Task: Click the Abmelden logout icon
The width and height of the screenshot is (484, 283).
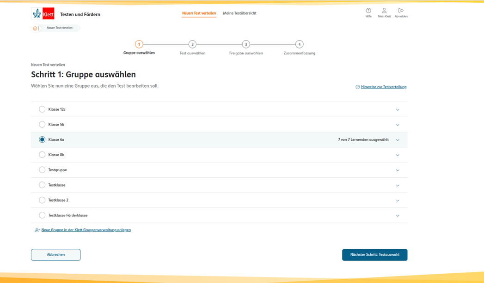Action: coord(401,11)
